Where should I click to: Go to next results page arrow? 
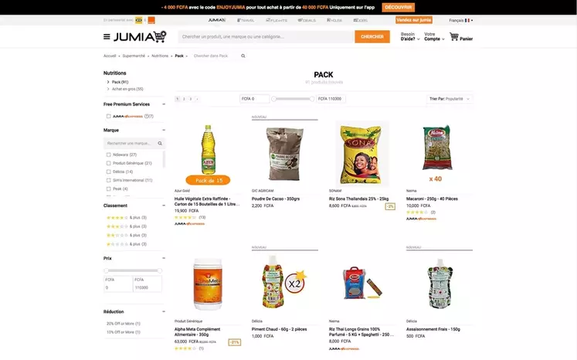(197, 99)
